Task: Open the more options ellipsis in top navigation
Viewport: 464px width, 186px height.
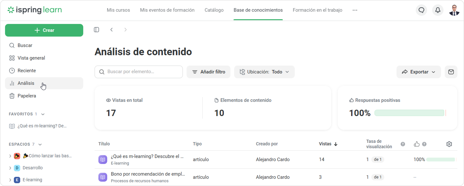Action: [x=355, y=10]
